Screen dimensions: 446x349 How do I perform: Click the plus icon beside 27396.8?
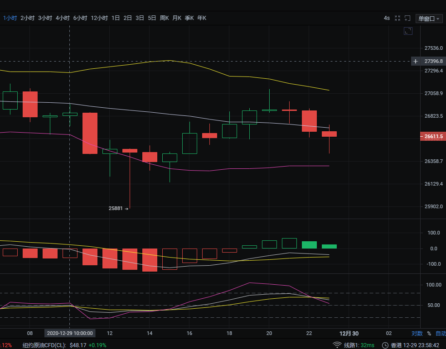point(416,62)
